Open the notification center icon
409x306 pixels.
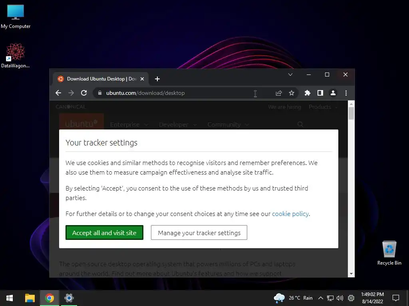click(396, 298)
